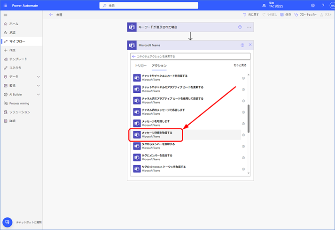Expand the 監視 chevron
Screen dimensions: 335x230
coord(39,86)
